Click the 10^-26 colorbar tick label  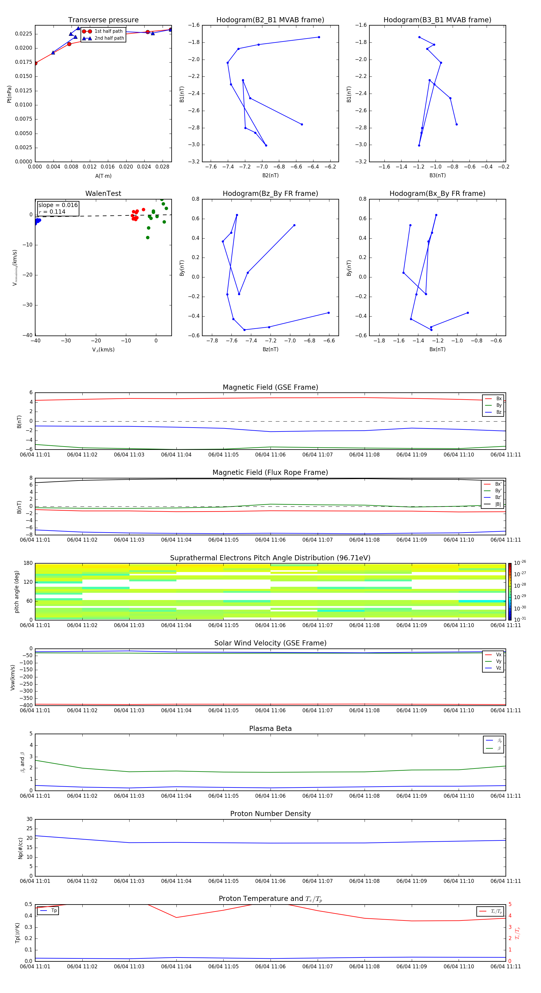click(x=520, y=563)
